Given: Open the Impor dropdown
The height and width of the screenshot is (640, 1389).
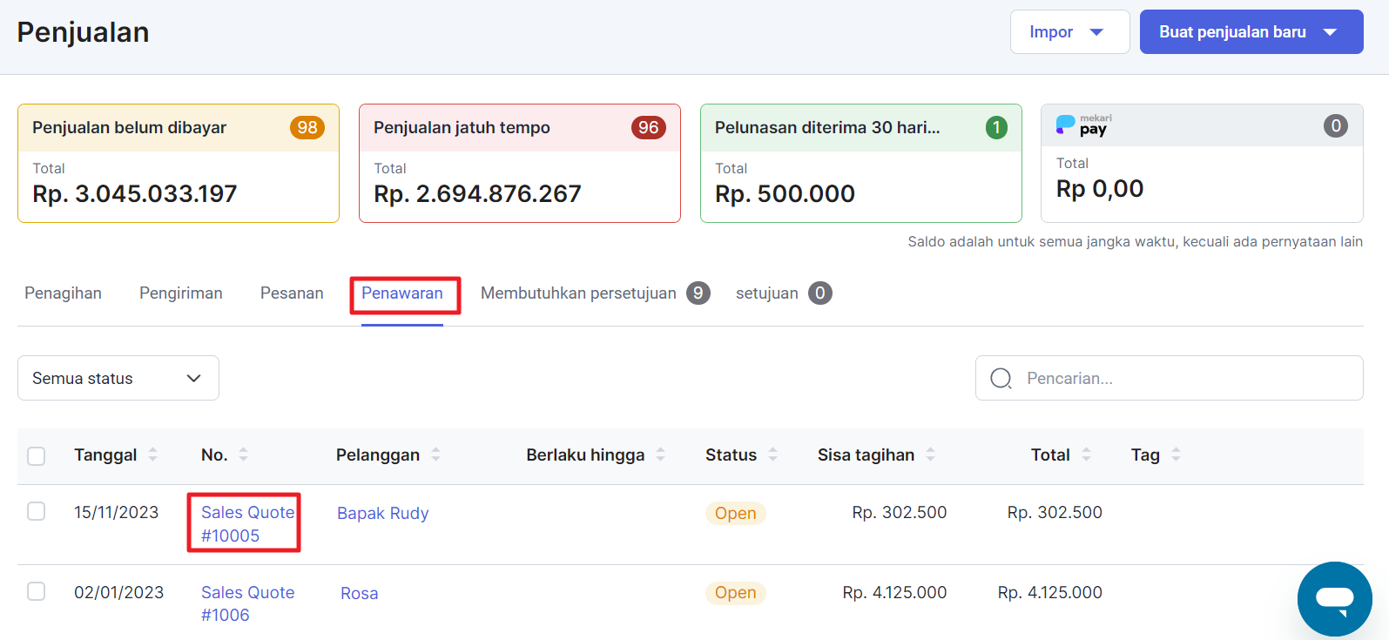Looking at the screenshot, I should pyautogui.click(x=1069, y=32).
